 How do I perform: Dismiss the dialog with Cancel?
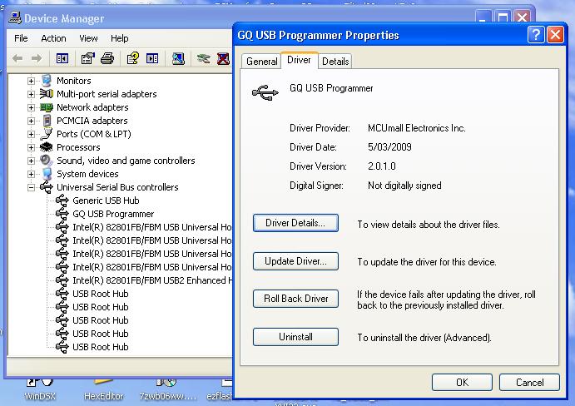pyautogui.click(x=529, y=383)
